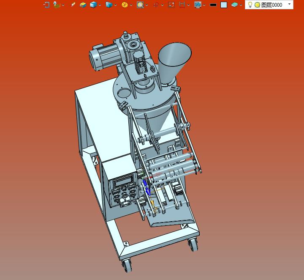This screenshot has width=304, height=280.
Task: Open the section-plane dropdown arrow
Action: pos(188,5)
